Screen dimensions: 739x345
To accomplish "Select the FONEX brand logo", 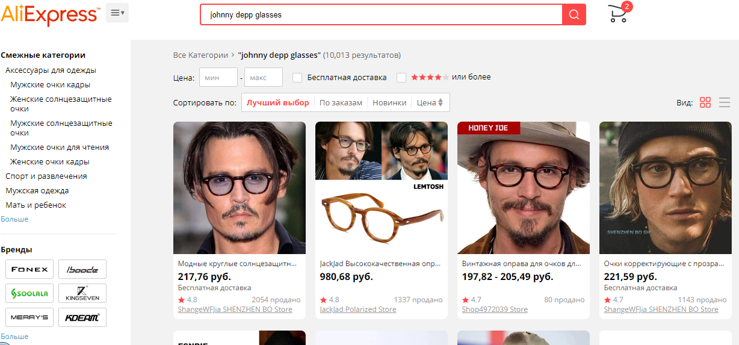I will click(29, 269).
